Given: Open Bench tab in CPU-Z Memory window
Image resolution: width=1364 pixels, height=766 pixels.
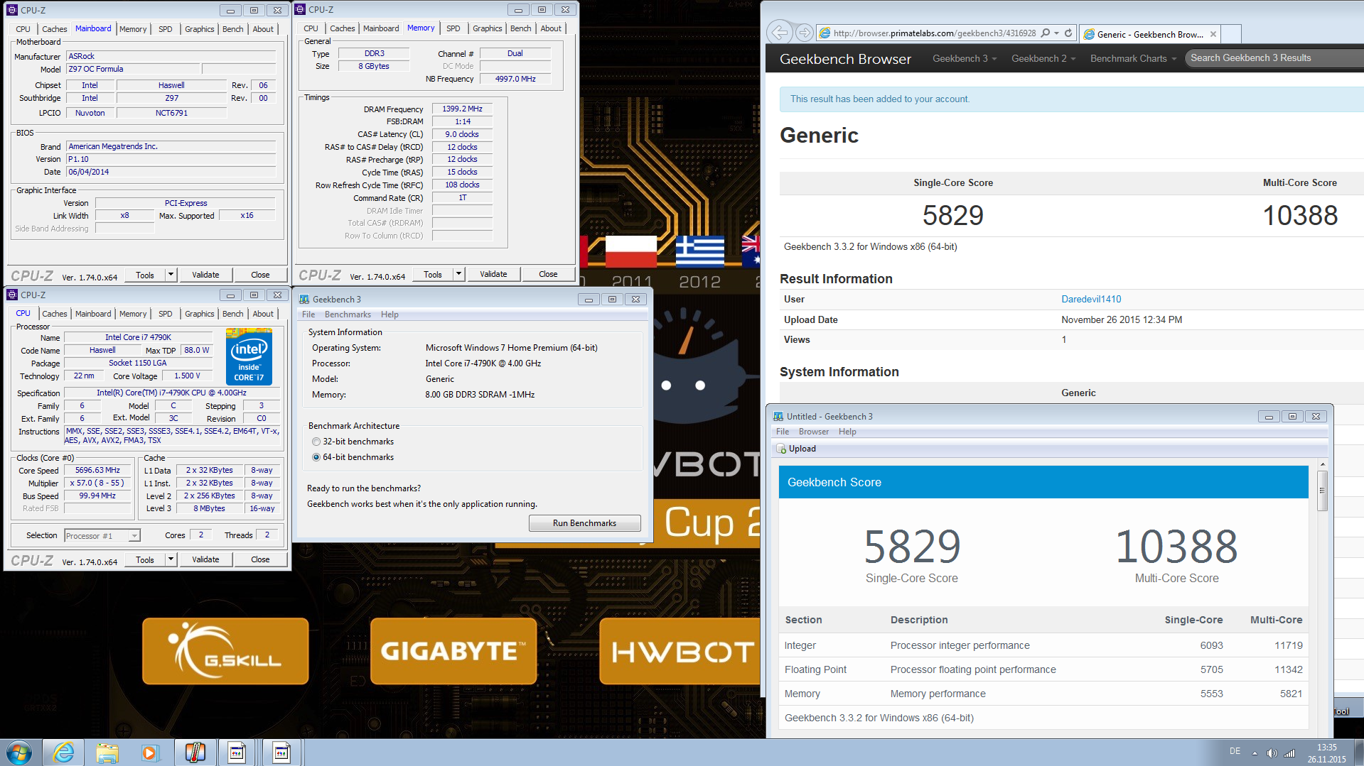Looking at the screenshot, I should click(x=520, y=28).
